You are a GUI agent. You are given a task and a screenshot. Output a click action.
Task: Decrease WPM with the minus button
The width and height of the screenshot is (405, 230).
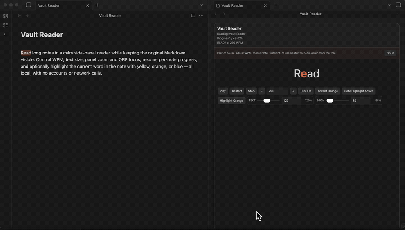(x=261, y=91)
